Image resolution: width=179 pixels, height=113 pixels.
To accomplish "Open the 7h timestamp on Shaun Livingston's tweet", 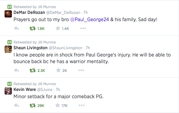I will [88, 48].
